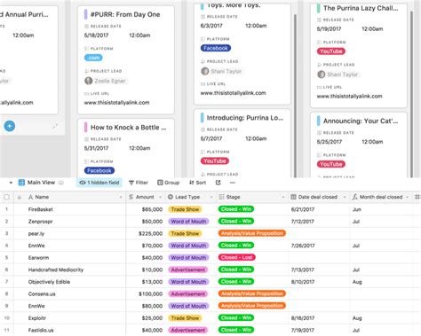421x336 pixels.
Task: Click the single-select icon of Lead Type column
Action: 171,197
